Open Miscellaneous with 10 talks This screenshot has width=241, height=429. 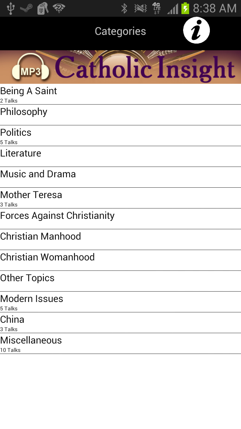pos(120,344)
